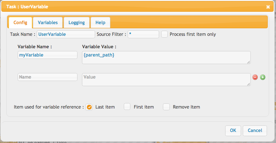276x143 pixels.
Task: Click into the Source Filter field
Action: click(x=143, y=34)
